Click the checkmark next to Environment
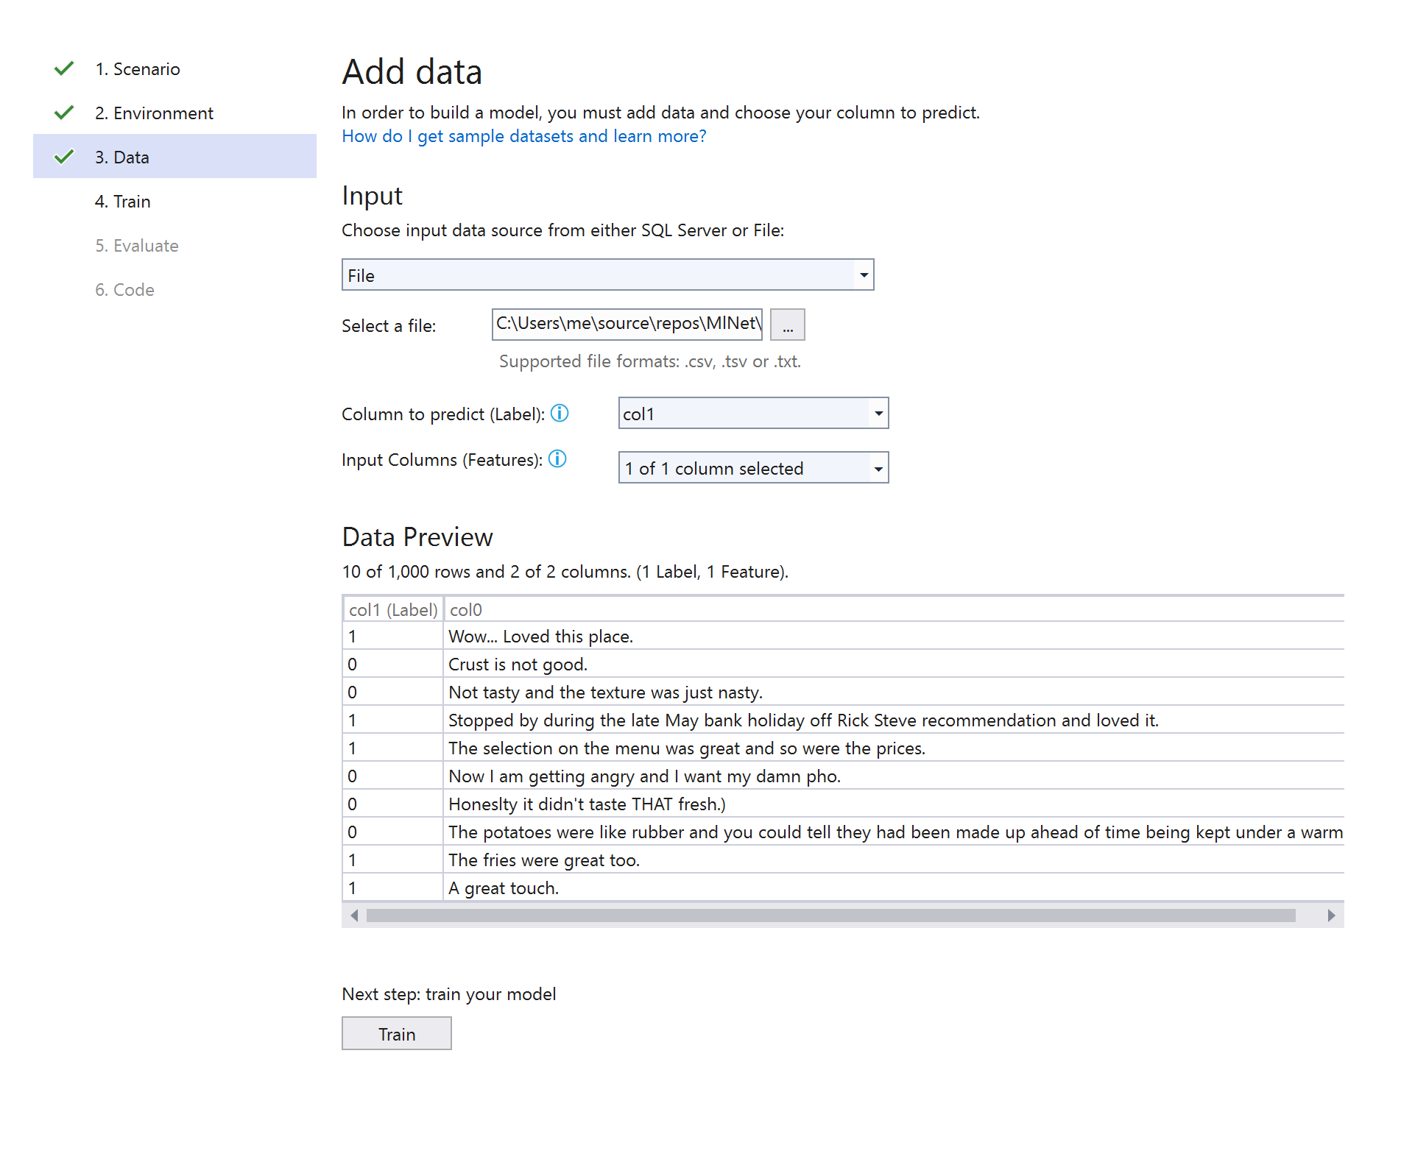 [x=64, y=112]
